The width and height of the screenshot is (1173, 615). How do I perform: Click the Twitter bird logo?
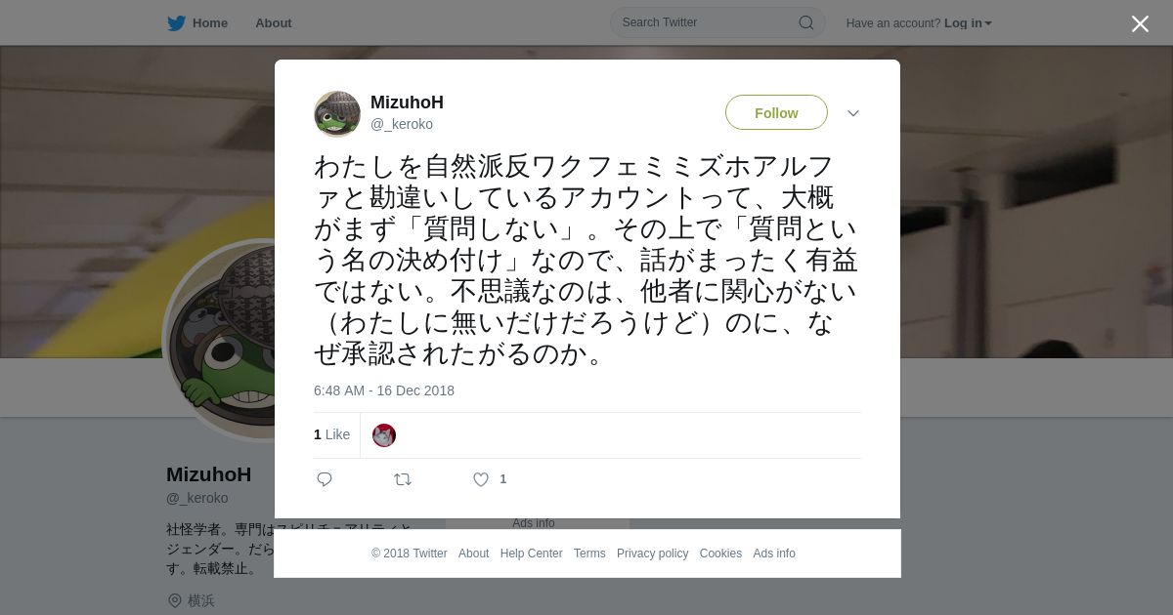click(176, 23)
